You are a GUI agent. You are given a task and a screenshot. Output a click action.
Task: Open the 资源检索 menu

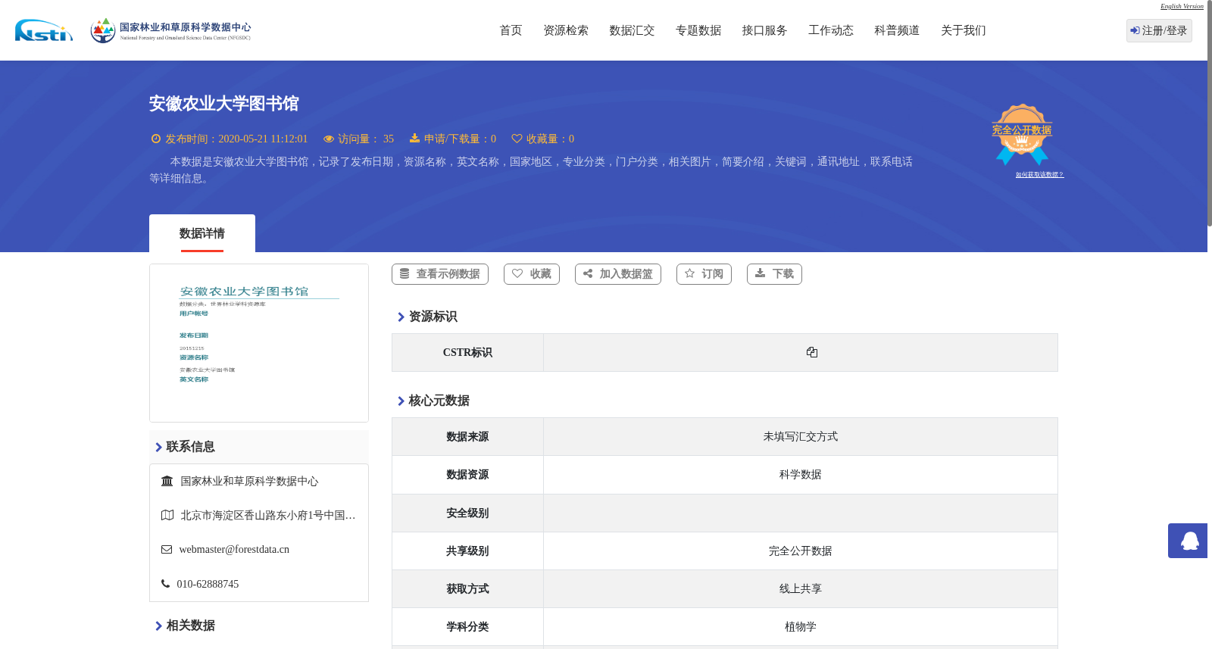tap(566, 30)
